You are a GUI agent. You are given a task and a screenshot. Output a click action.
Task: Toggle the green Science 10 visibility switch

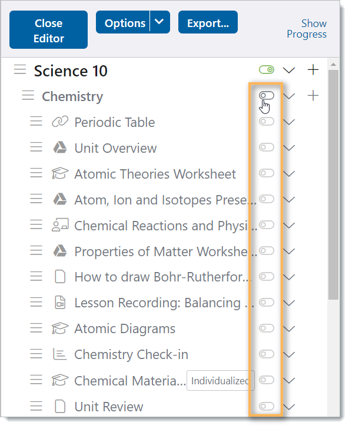267,70
